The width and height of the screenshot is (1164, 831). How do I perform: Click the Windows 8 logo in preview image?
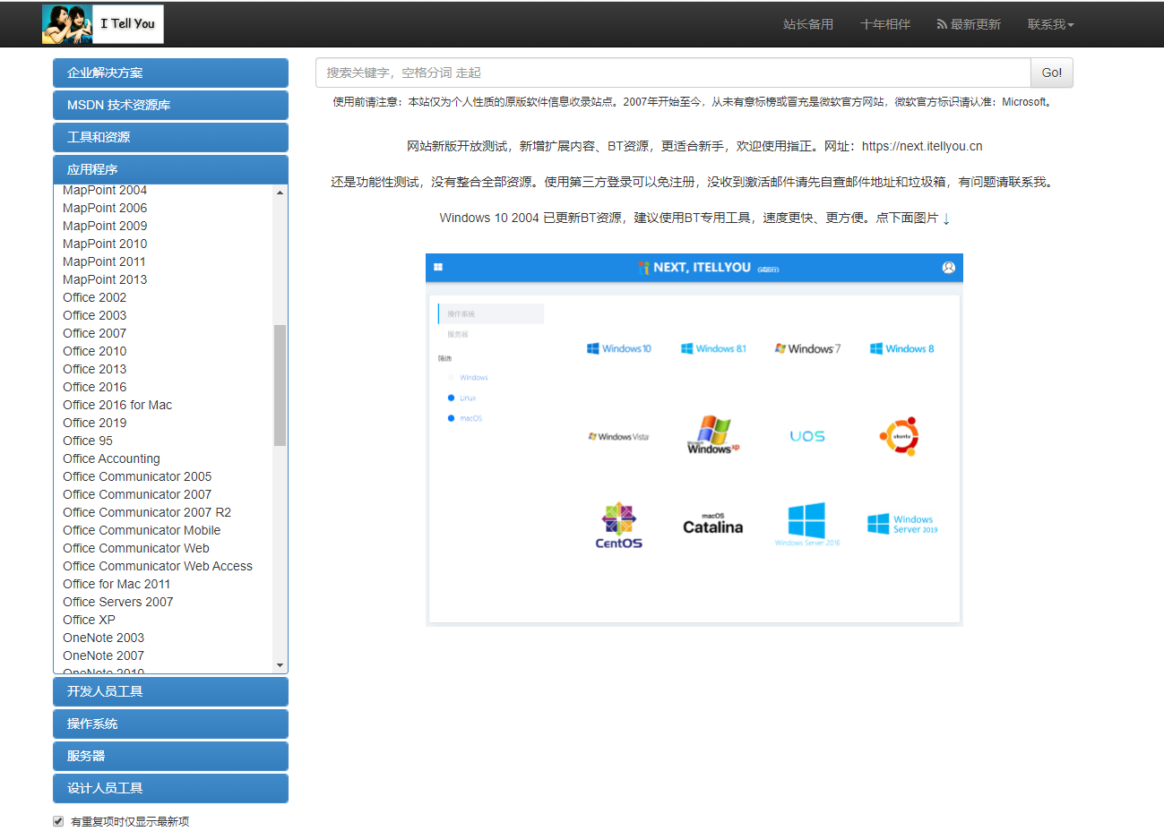901,348
